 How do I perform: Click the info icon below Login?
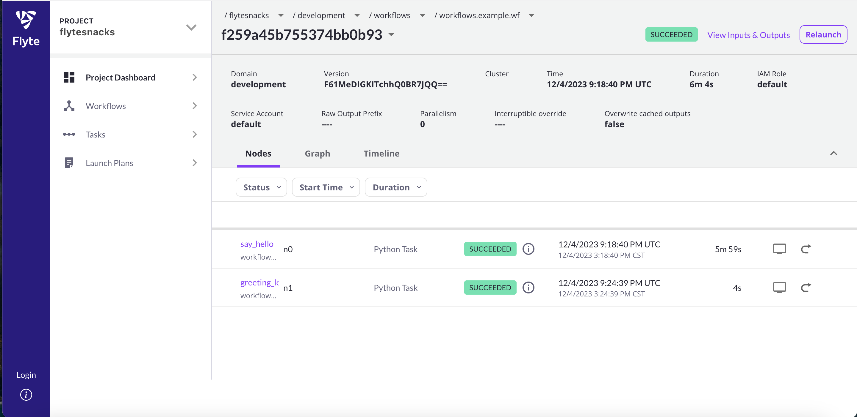[26, 395]
